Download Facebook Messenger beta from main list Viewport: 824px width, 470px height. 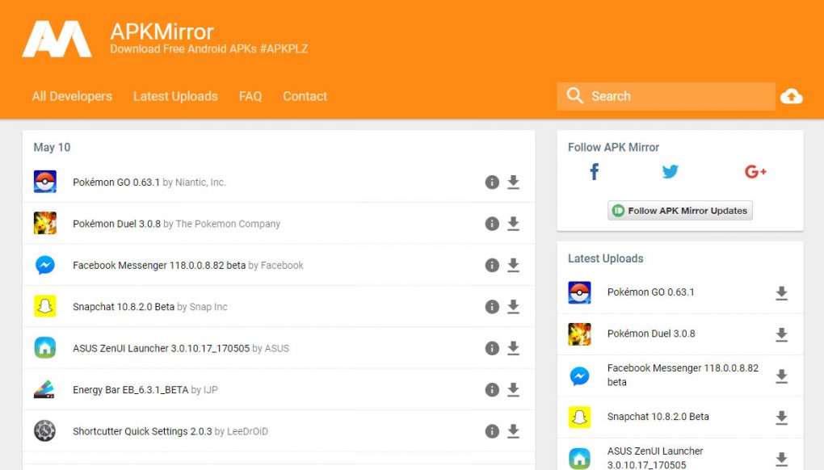(x=514, y=265)
